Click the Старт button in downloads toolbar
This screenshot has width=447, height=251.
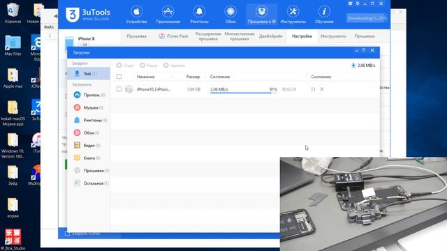(125, 66)
